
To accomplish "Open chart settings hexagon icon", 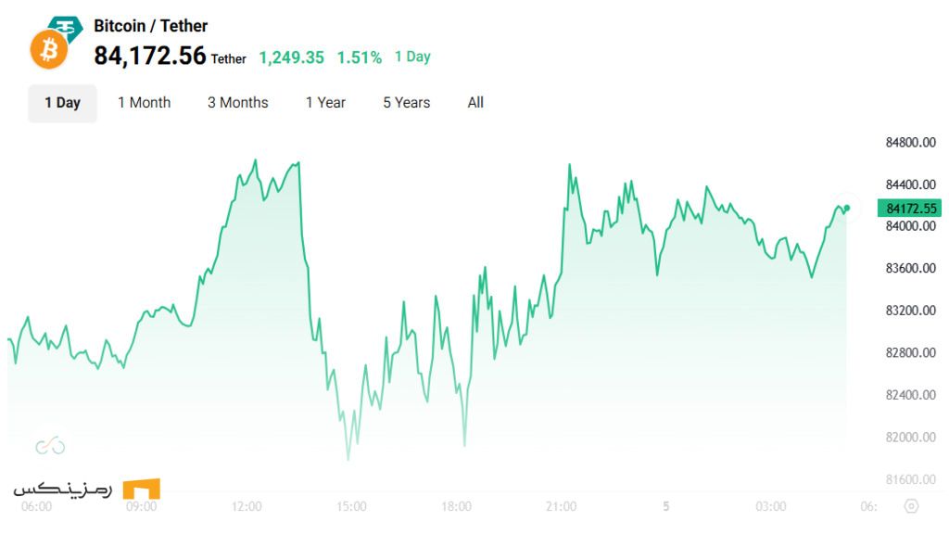I will coord(911,506).
